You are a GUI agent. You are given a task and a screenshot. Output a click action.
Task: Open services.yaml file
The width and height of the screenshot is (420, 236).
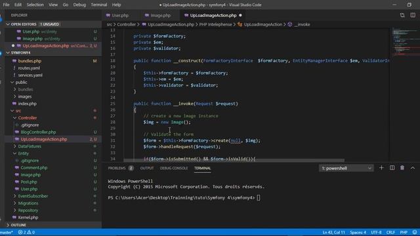tap(30, 75)
